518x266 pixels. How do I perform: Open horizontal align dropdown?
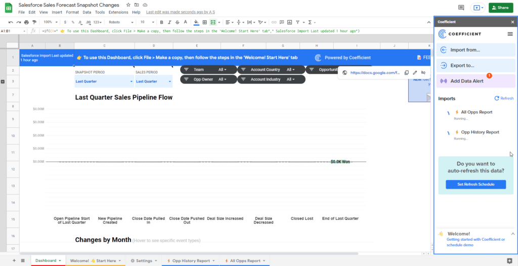pos(229,22)
